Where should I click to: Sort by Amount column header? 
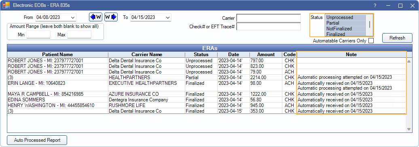[x=266, y=55]
